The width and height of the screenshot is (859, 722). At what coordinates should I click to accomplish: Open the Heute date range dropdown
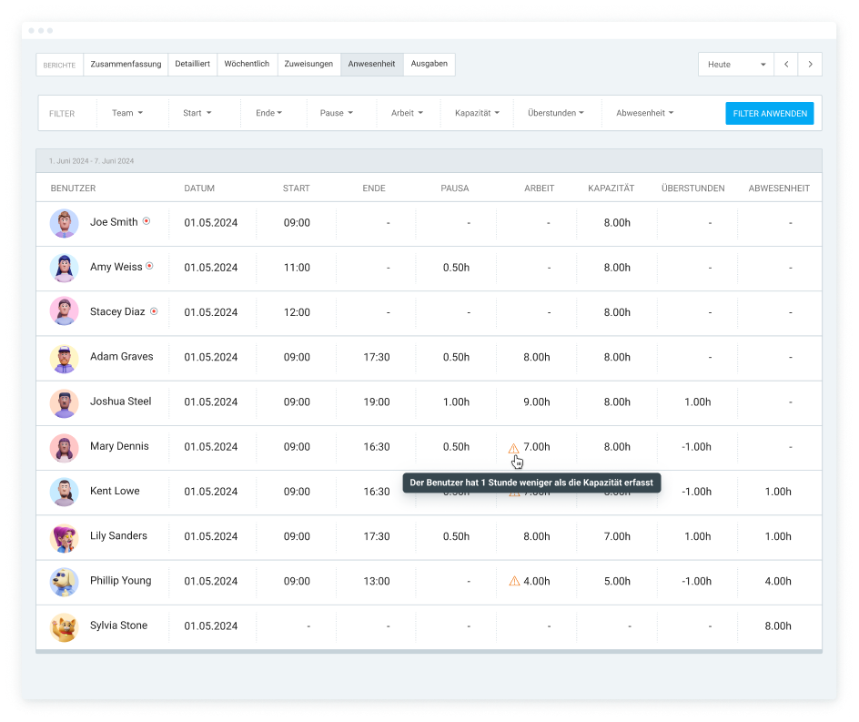pos(735,65)
